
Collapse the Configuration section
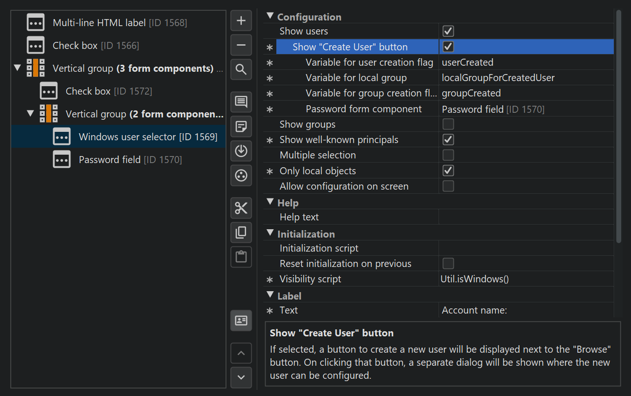point(270,16)
